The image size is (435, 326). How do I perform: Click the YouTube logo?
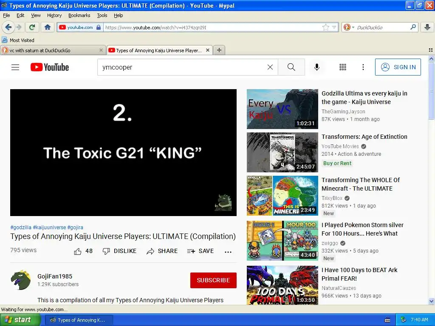[50, 67]
